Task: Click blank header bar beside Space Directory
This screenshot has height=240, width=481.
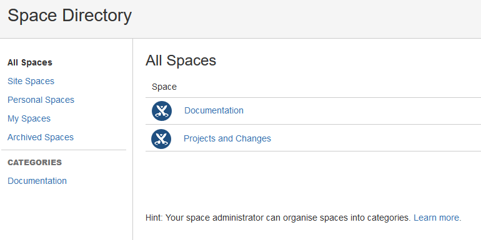Action: pos(307,18)
